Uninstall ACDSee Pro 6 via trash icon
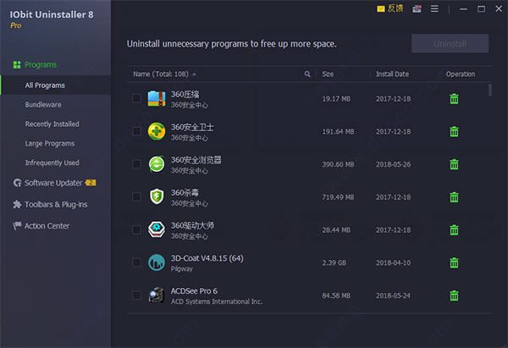 tap(454, 296)
